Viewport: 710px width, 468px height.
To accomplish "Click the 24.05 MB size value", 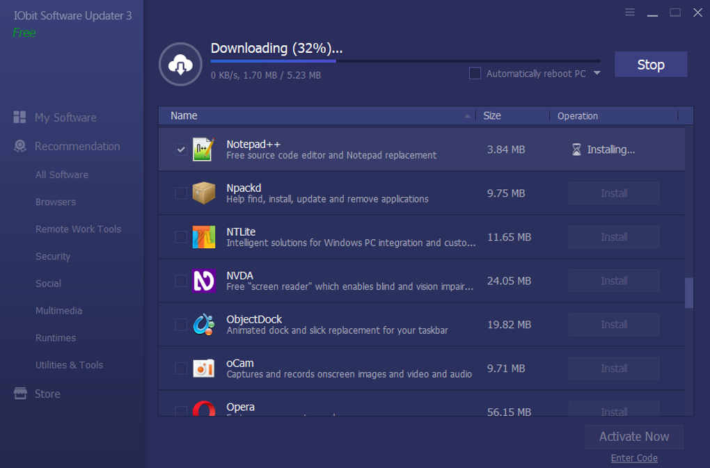I will [509, 281].
